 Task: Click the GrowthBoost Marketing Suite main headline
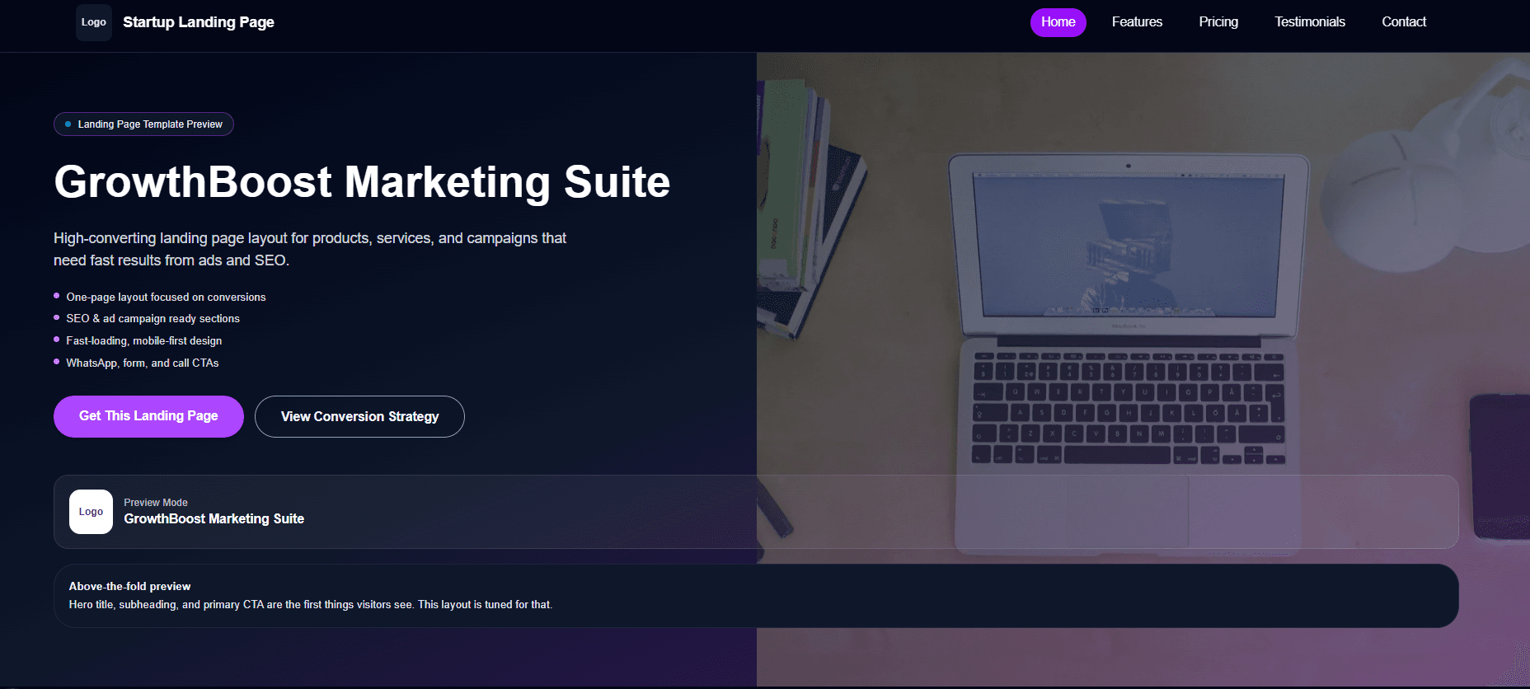(362, 181)
